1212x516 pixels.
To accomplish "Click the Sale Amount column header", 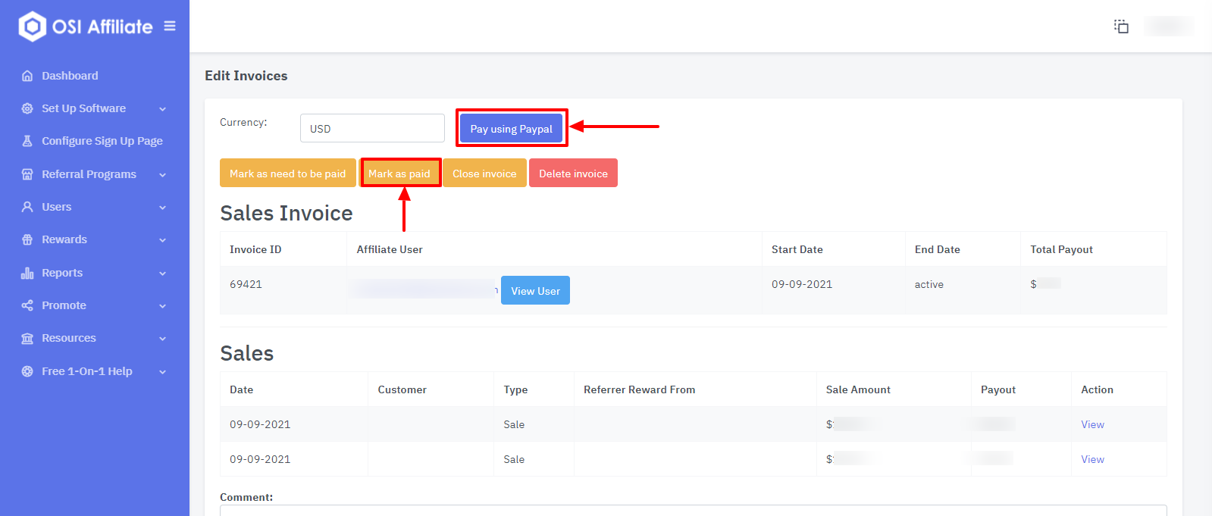I will click(858, 389).
